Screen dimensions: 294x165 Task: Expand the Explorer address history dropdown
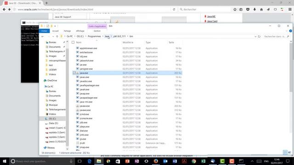pyautogui.click(x=255, y=37)
